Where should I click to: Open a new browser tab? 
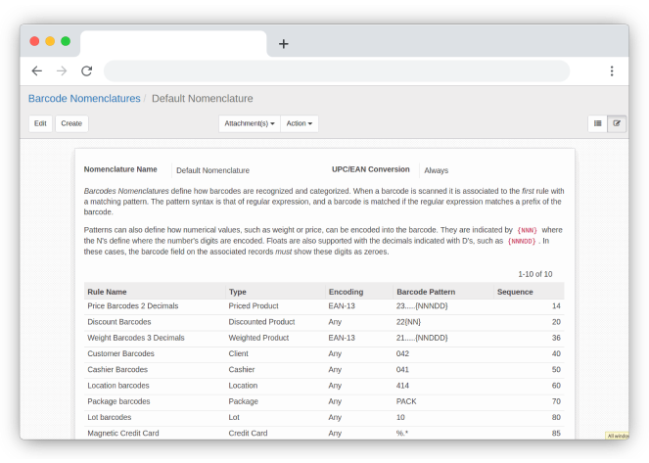tap(284, 44)
